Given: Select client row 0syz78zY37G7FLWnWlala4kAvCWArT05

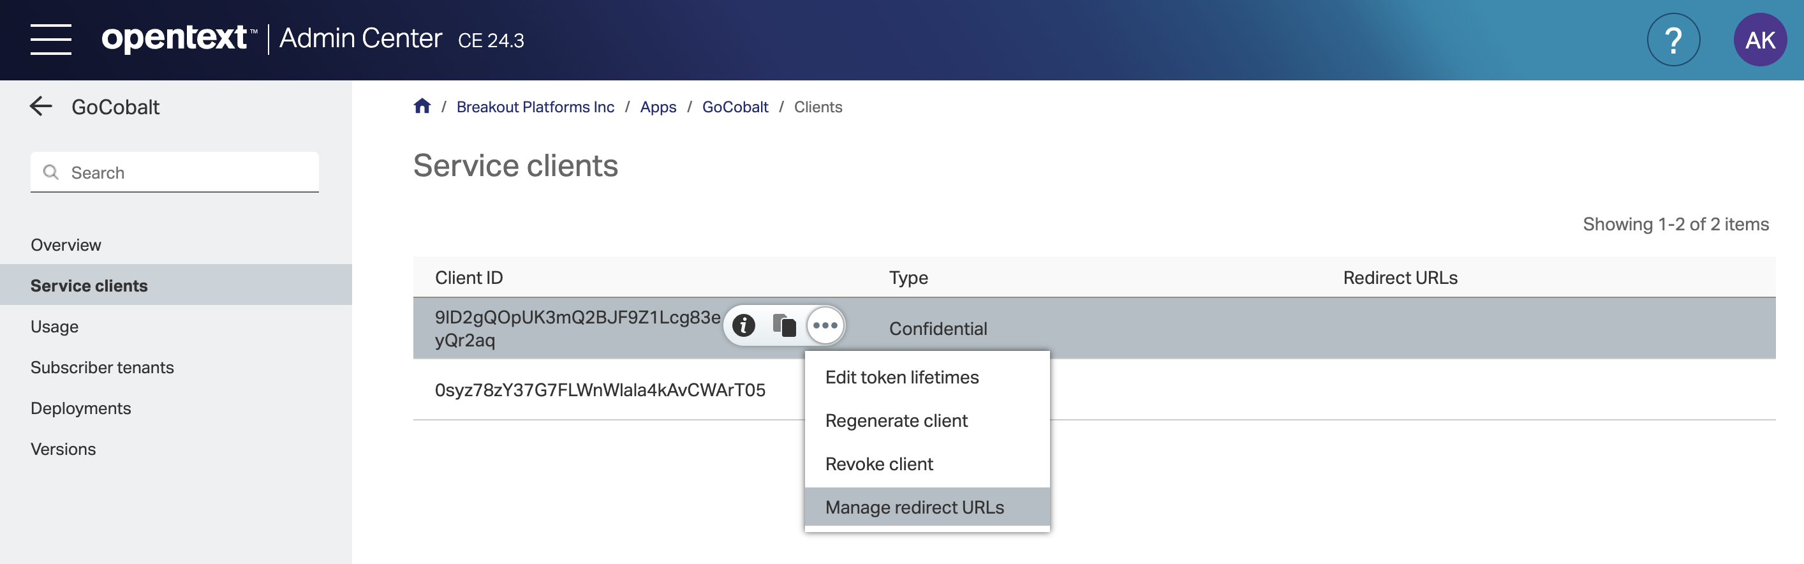Looking at the screenshot, I should [600, 390].
